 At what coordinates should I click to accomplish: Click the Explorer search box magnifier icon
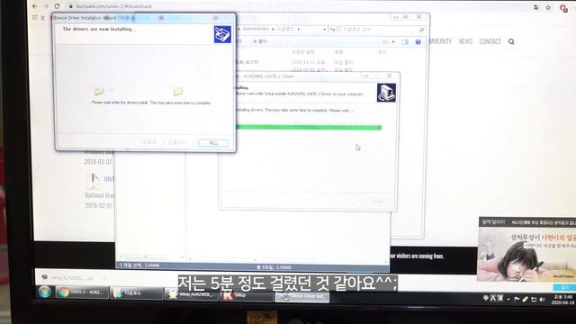click(x=422, y=30)
